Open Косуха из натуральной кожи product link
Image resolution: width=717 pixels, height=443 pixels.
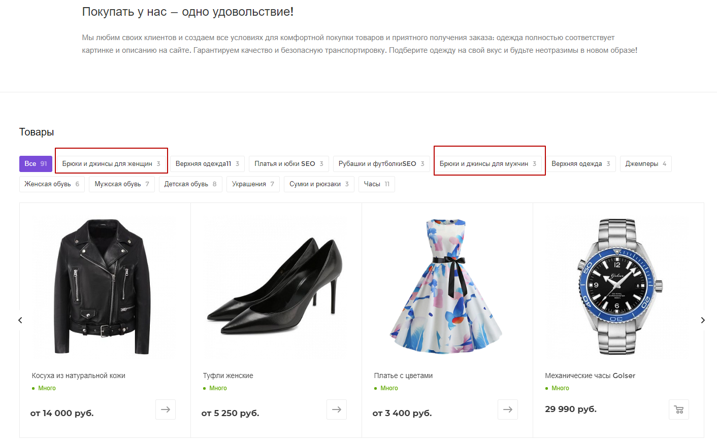tap(78, 376)
